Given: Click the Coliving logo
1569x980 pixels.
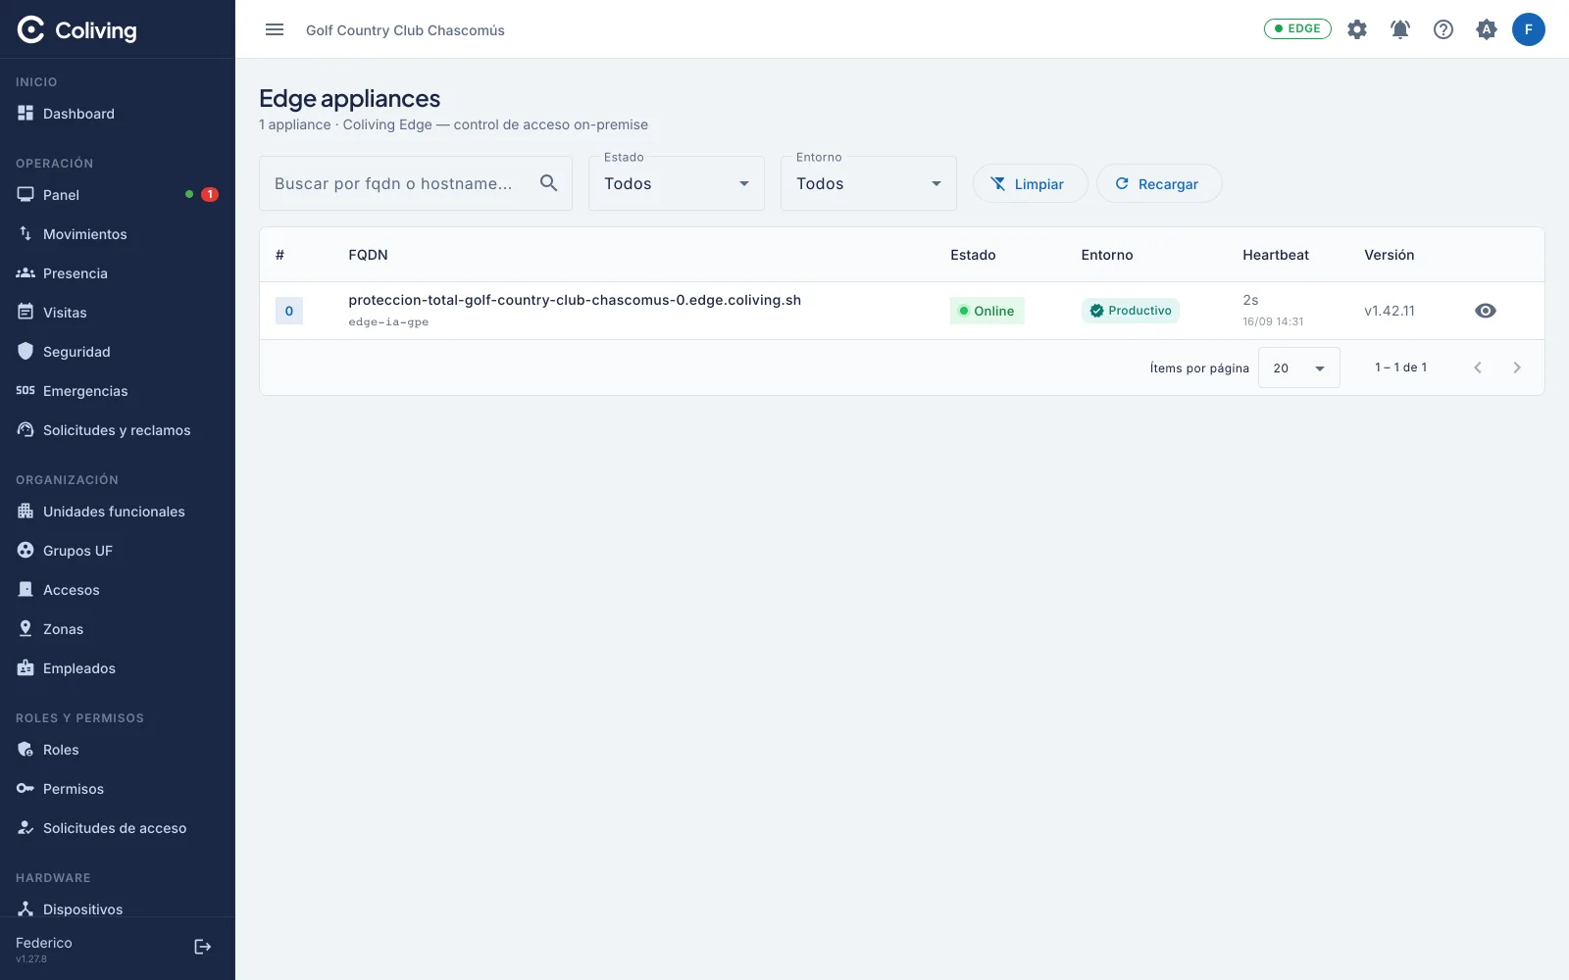Looking at the screenshot, I should (x=76, y=30).
